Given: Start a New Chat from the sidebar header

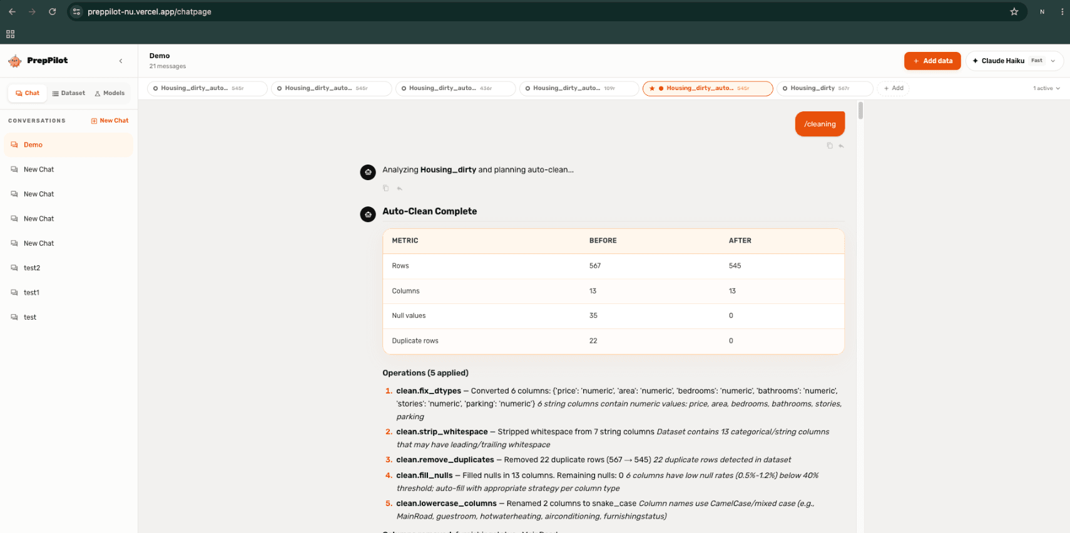Looking at the screenshot, I should coord(110,121).
